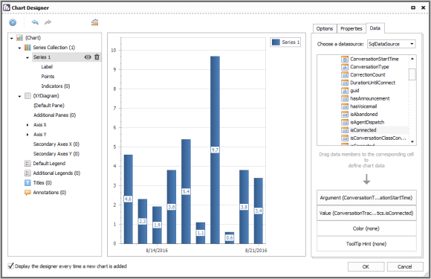Expand the Axis Y tree node
This screenshot has width=431, height=279.
coord(27,135)
